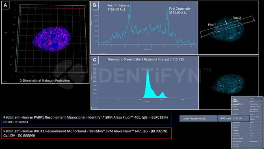
Task: Click the 'Bidirectional' scan direction value
Action: click(x=253, y=141)
